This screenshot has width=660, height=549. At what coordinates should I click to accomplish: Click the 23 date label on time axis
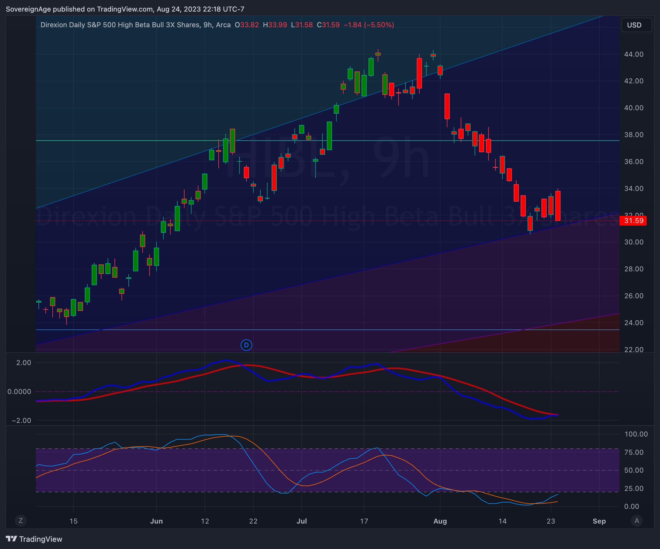point(551,521)
